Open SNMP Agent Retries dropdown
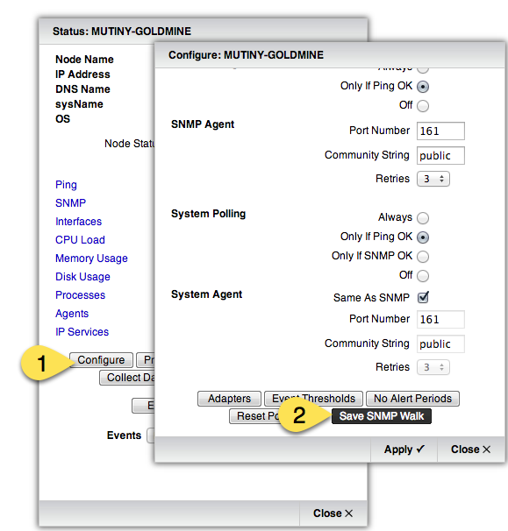Image resolution: width=508 pixels, height=531 pixels. tap(433, 179)
